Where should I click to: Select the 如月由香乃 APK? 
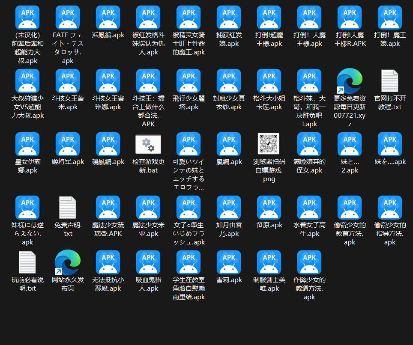point(228,208)
